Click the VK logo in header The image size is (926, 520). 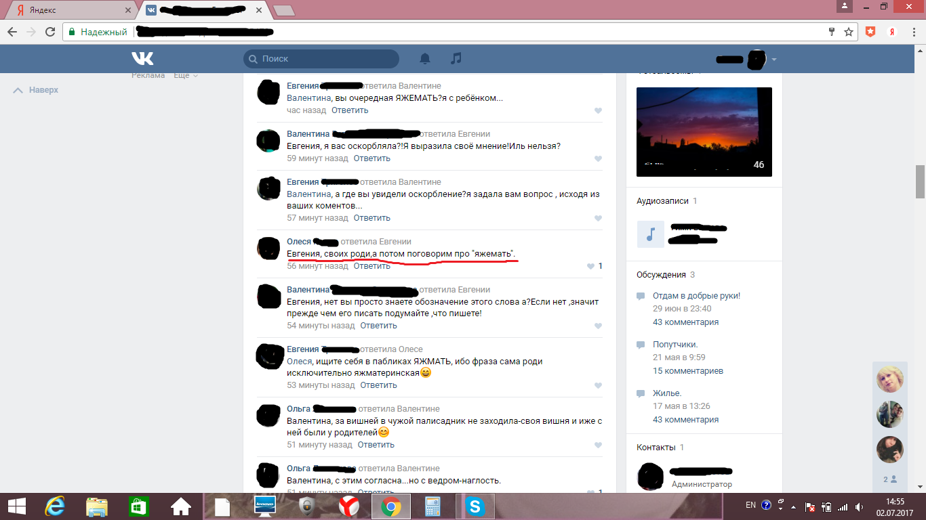pos(142,58)
